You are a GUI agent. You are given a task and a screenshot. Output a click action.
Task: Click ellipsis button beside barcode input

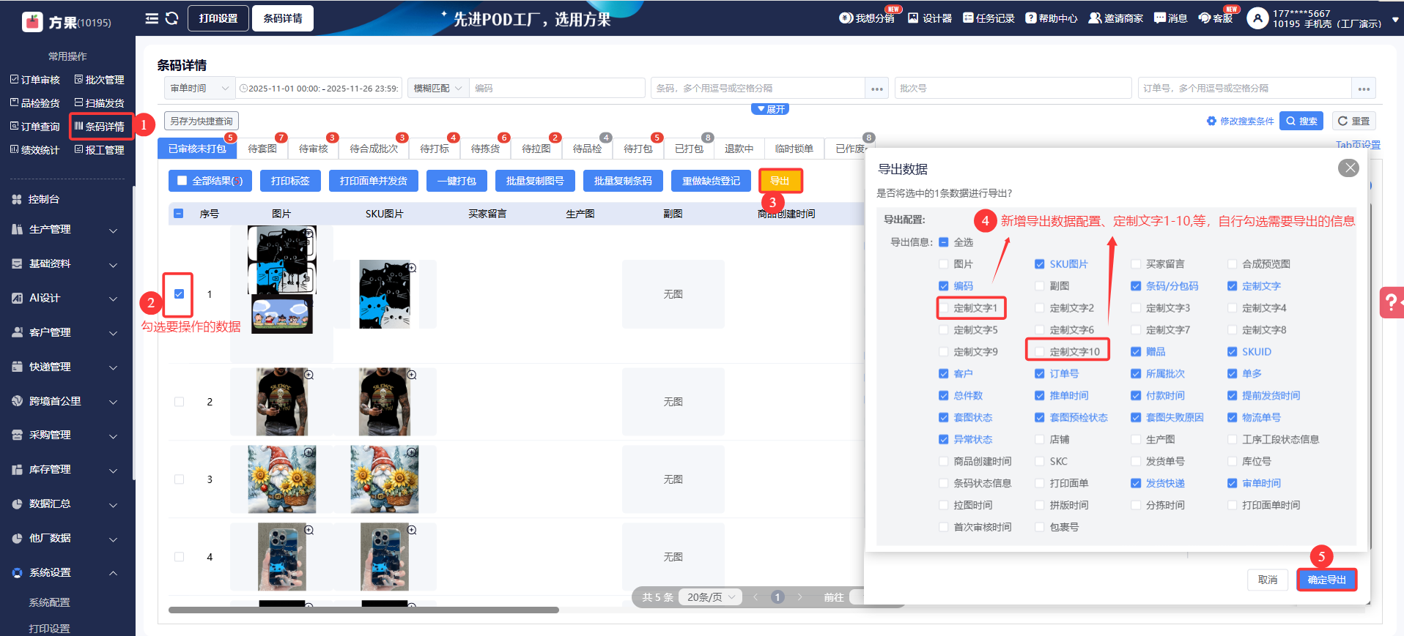click(x=877, y=89)
